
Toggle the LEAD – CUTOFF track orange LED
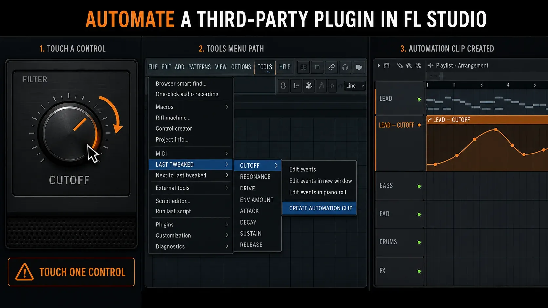[419, 125]
